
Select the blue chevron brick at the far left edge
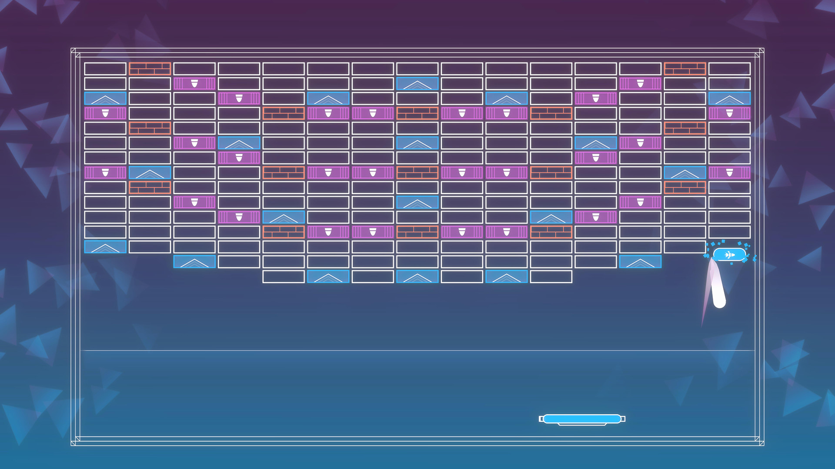point(105,99)
